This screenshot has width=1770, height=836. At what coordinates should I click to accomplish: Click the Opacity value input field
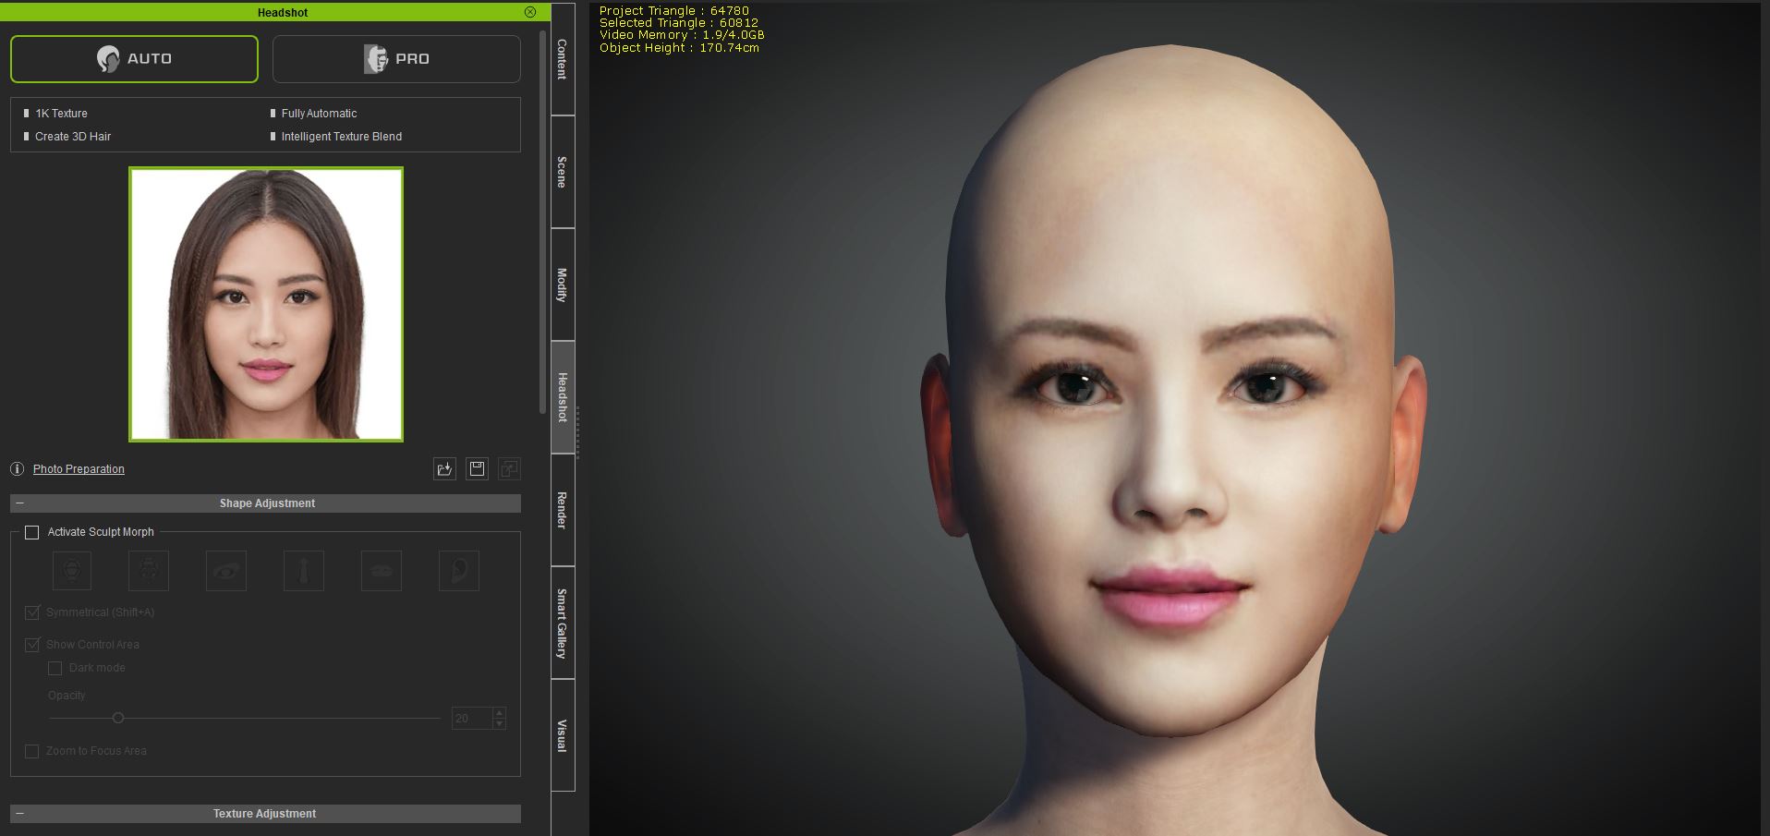471,718
